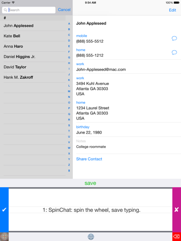Call home number (888) 555-1212
Viewport: 181px width, 241px height.
pyautogui.click(x=89, y=55)
